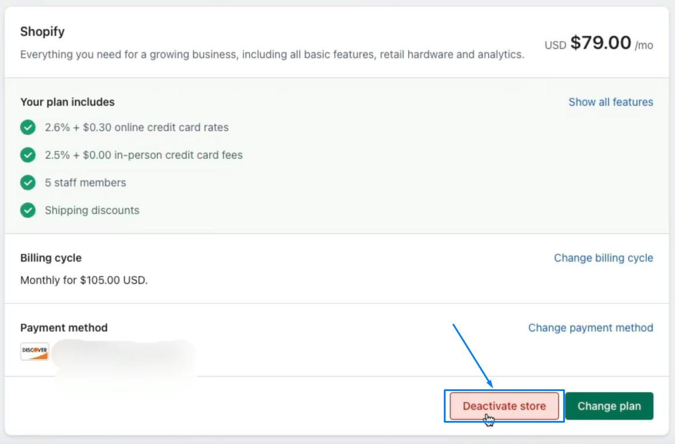The width and height of the screenshot is (675, 444).
Task: Click the 'Billing cycle' heading
Action: [x=51, y=258]
